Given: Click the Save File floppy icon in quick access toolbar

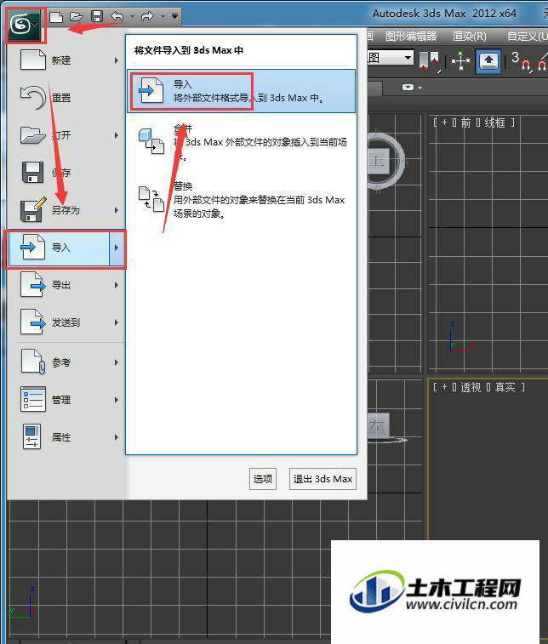Looking at the screenshot, I should pyautogui.click(x=97, y=17).
